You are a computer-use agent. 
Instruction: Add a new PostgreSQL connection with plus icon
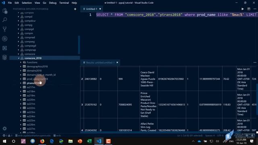[75, 9]
